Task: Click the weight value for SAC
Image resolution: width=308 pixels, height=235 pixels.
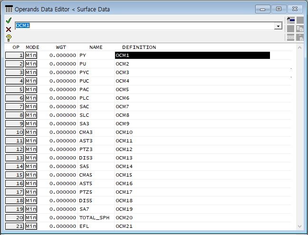Action: point(63,106)
